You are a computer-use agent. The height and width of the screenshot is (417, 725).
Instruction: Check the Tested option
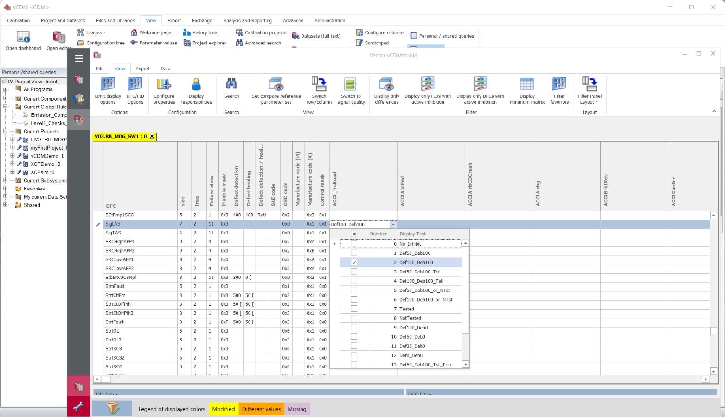[354, 309]
